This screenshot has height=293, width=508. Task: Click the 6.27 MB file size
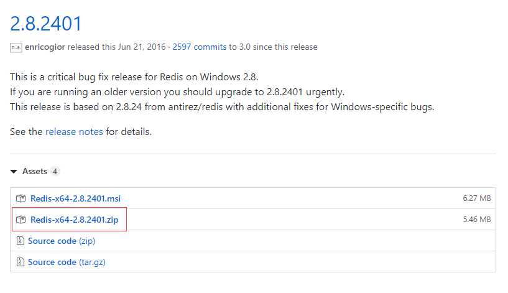click(x=476, y=198)
